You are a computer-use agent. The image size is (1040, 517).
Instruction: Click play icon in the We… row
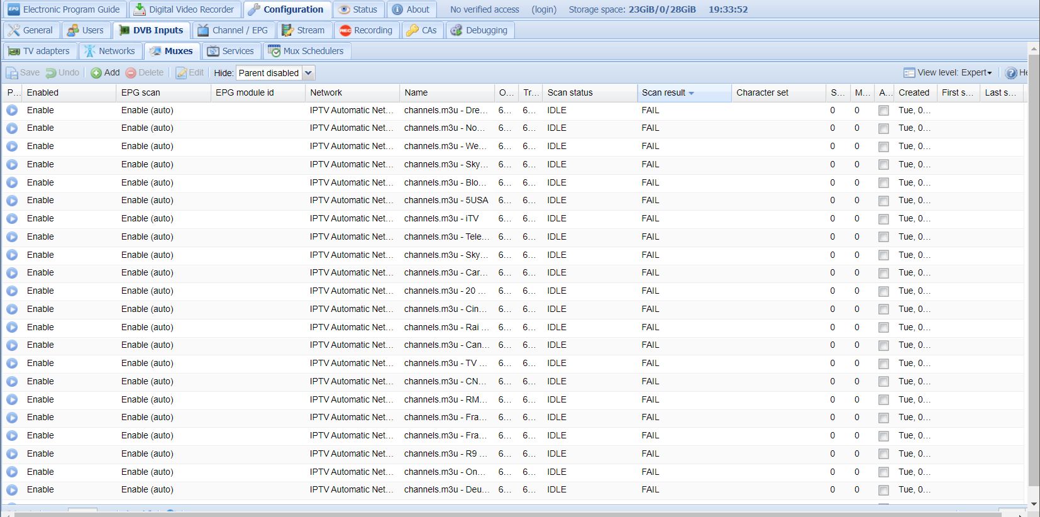[x=12, y=147]
